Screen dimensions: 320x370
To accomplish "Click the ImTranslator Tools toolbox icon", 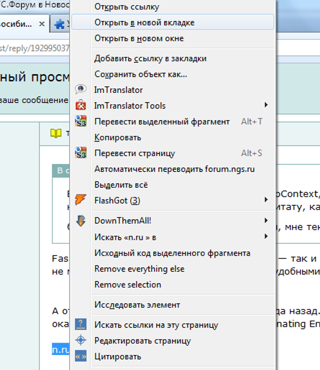I will click(x=81, y=106).
